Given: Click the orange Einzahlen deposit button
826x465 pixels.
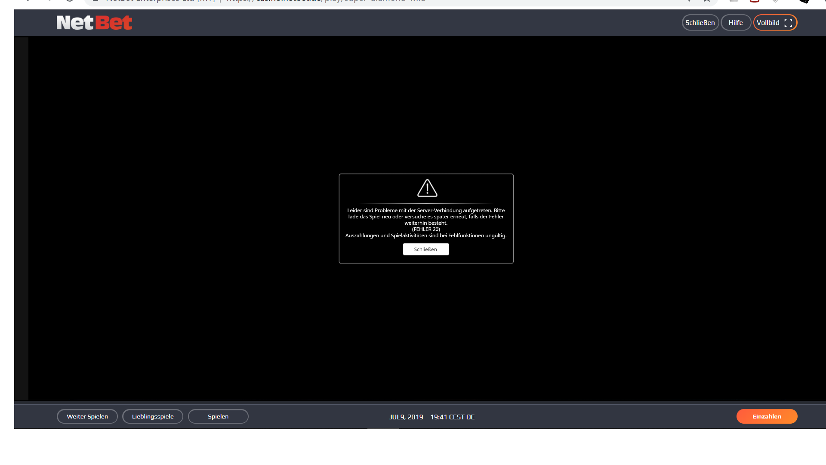Looking at the screenshot, I should pyautogui.click(x=767, y=416).
